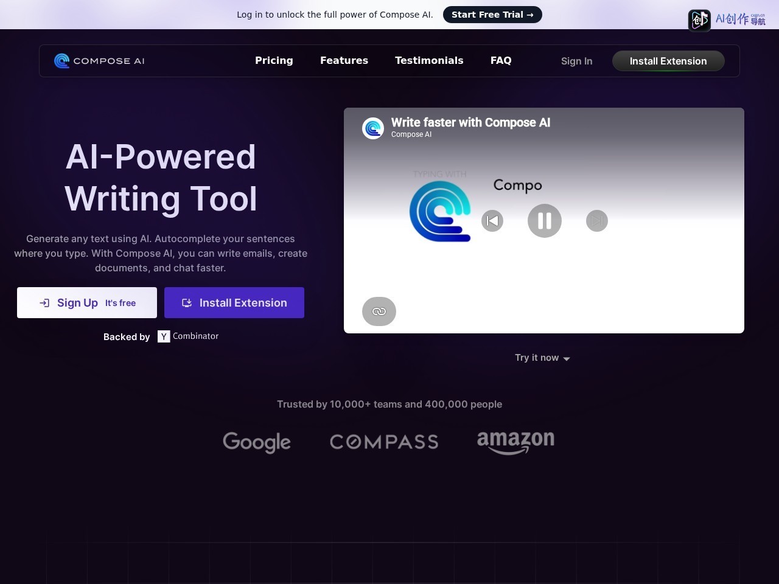Click the Start Free Trial banner button
This screenshot has height=584, width=779.
492,15
